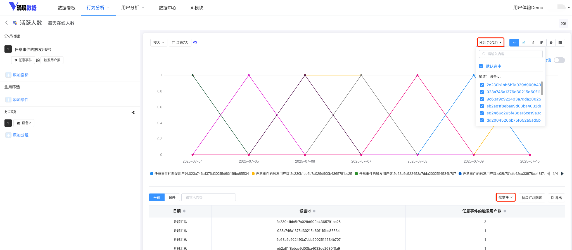The image size is (572, 250).
Task: Uncheck device 2c230b1bb6b7a029d900b43
Action: (x=482, y=85)
